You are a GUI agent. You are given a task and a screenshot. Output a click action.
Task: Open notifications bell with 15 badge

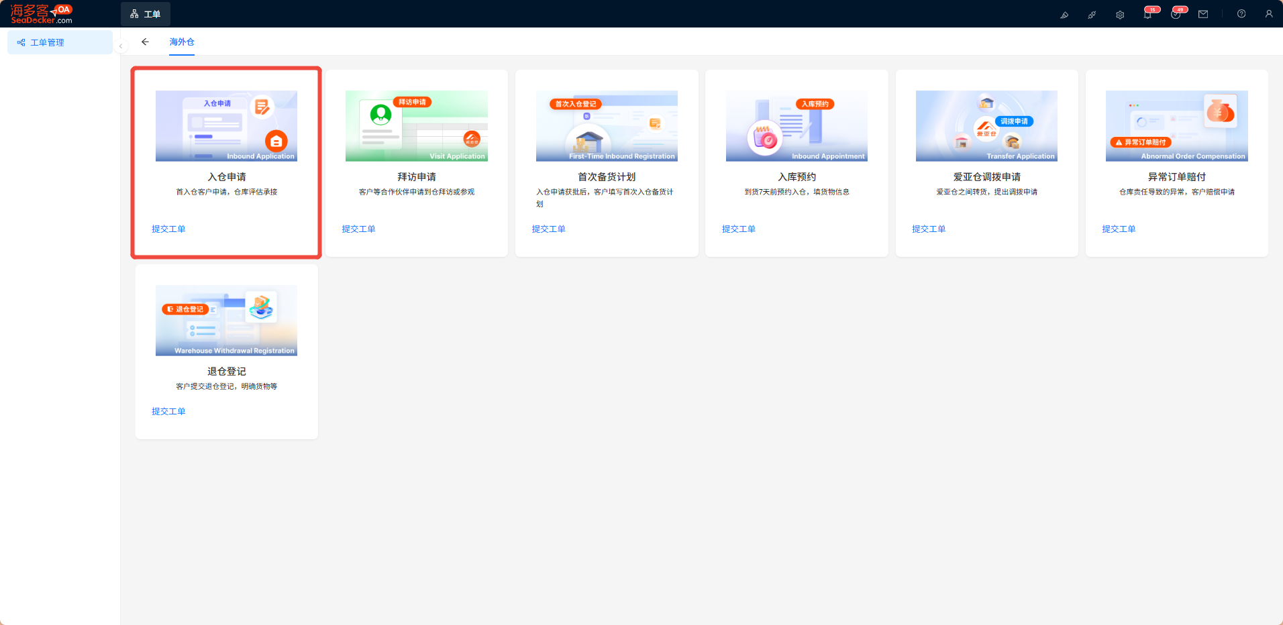(1148, 13)
